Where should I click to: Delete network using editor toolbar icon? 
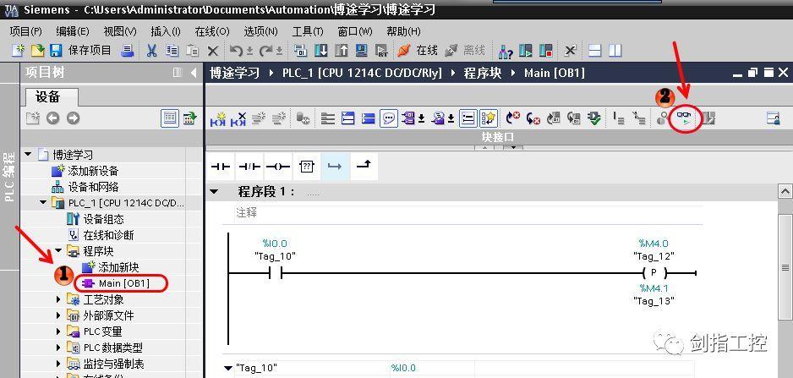(x=238, y=119)
